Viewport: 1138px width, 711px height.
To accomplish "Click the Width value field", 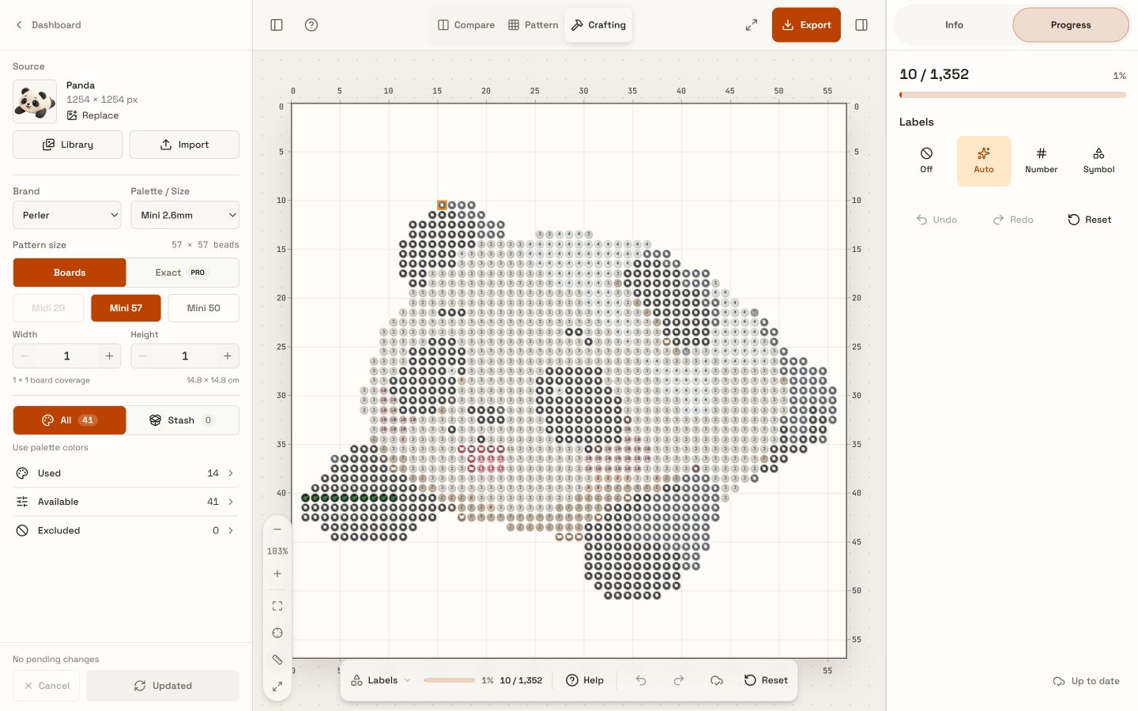I will (66, 356).
